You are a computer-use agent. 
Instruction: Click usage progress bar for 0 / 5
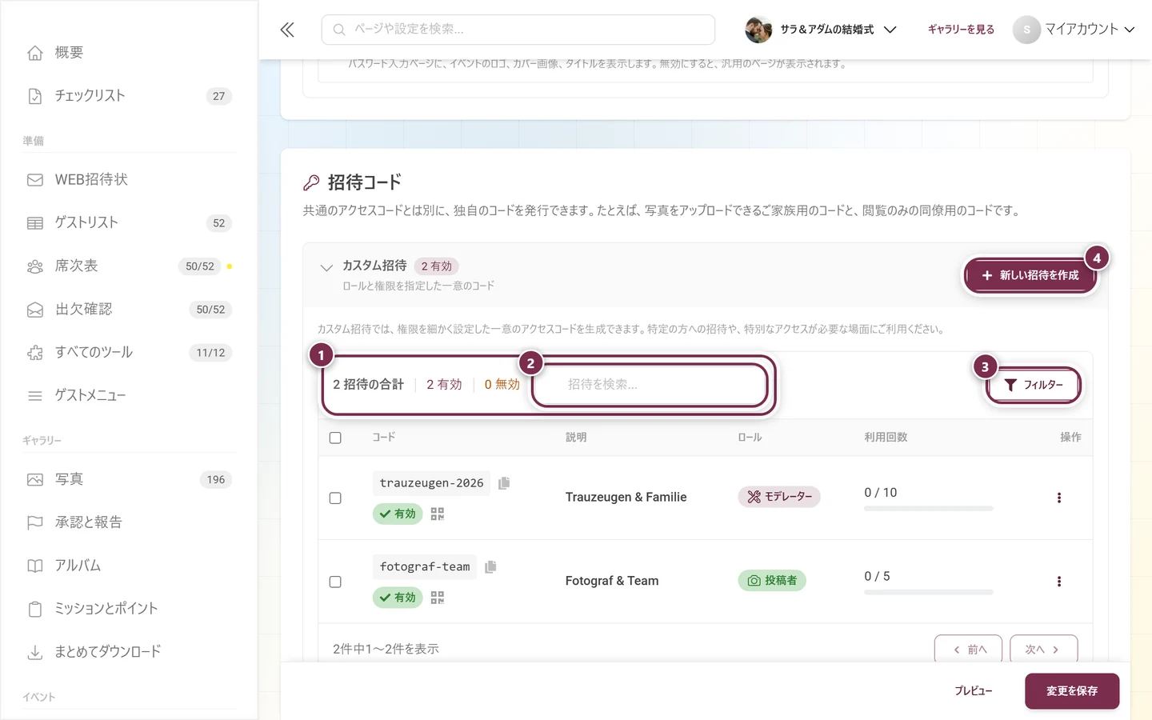point(929,593)
